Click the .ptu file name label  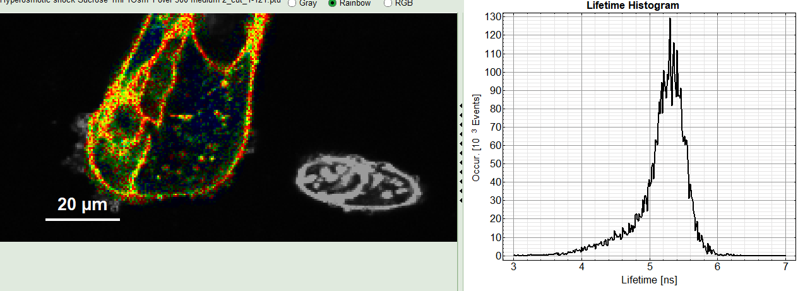[139, 3]
